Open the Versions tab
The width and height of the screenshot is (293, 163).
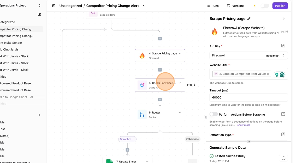236,6
